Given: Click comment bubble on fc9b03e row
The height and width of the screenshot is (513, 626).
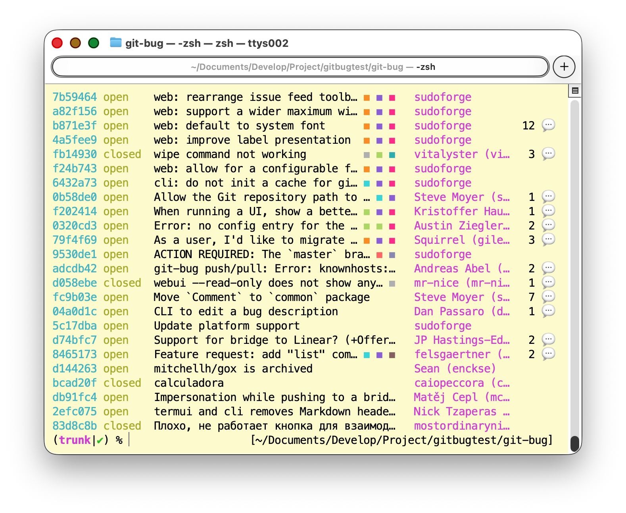Looking at the screenshot, I should point(548,297).
